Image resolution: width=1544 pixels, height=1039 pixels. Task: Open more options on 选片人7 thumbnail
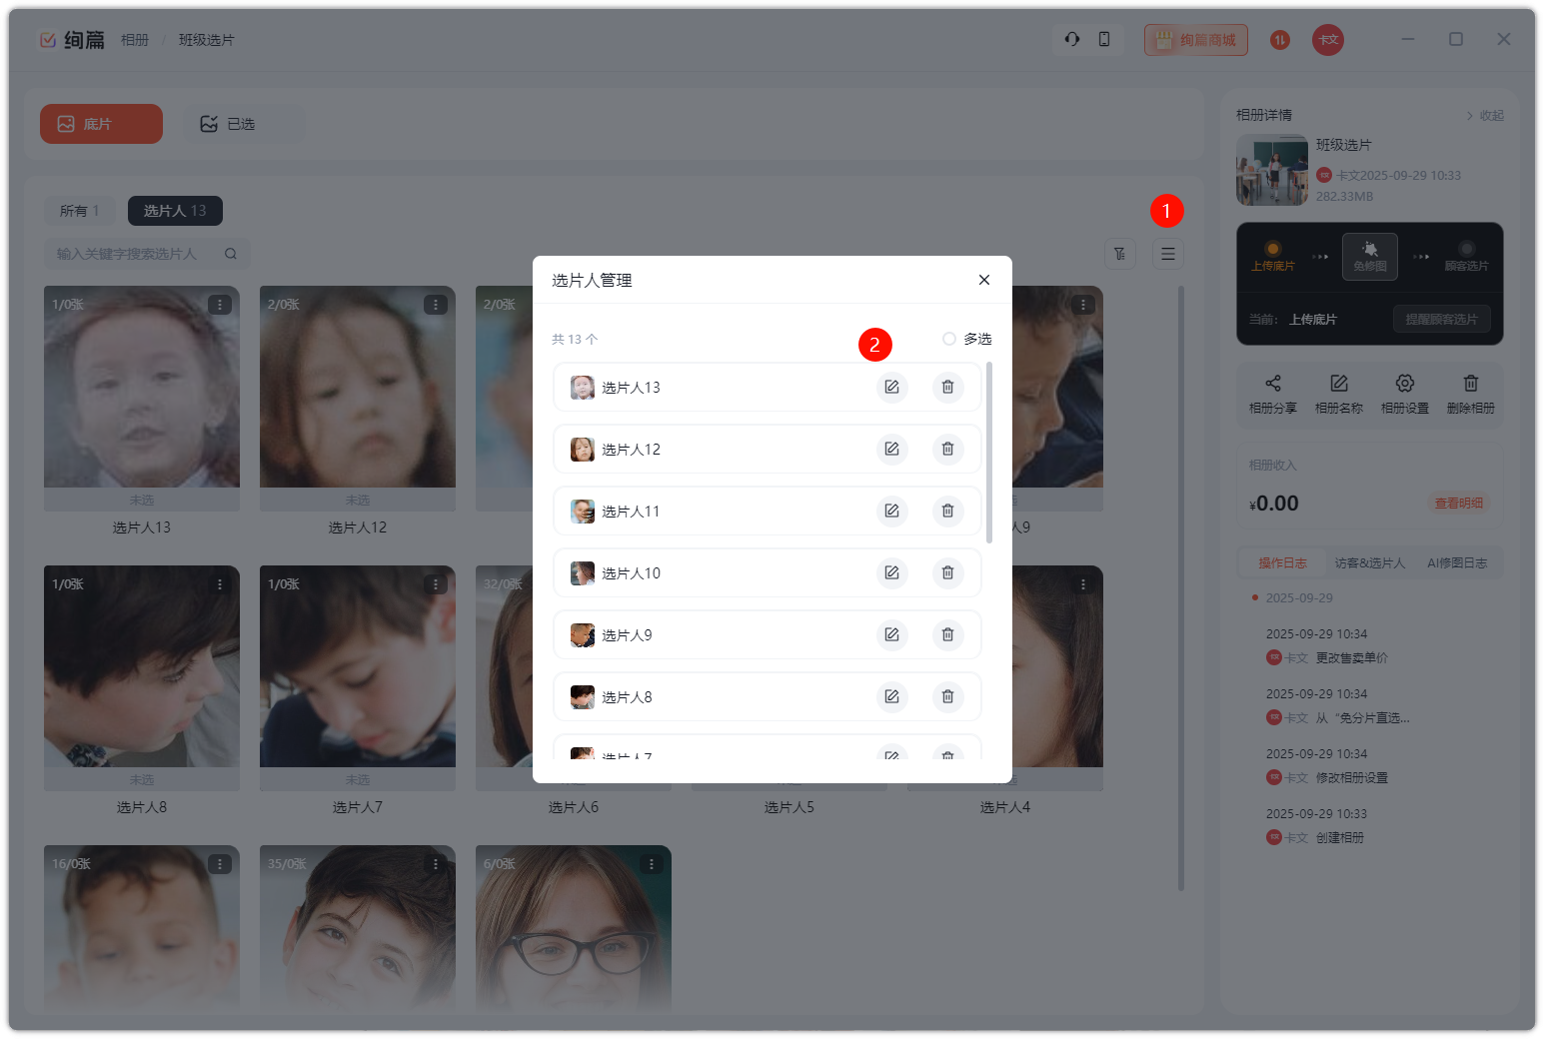click(x=436, y=584)
